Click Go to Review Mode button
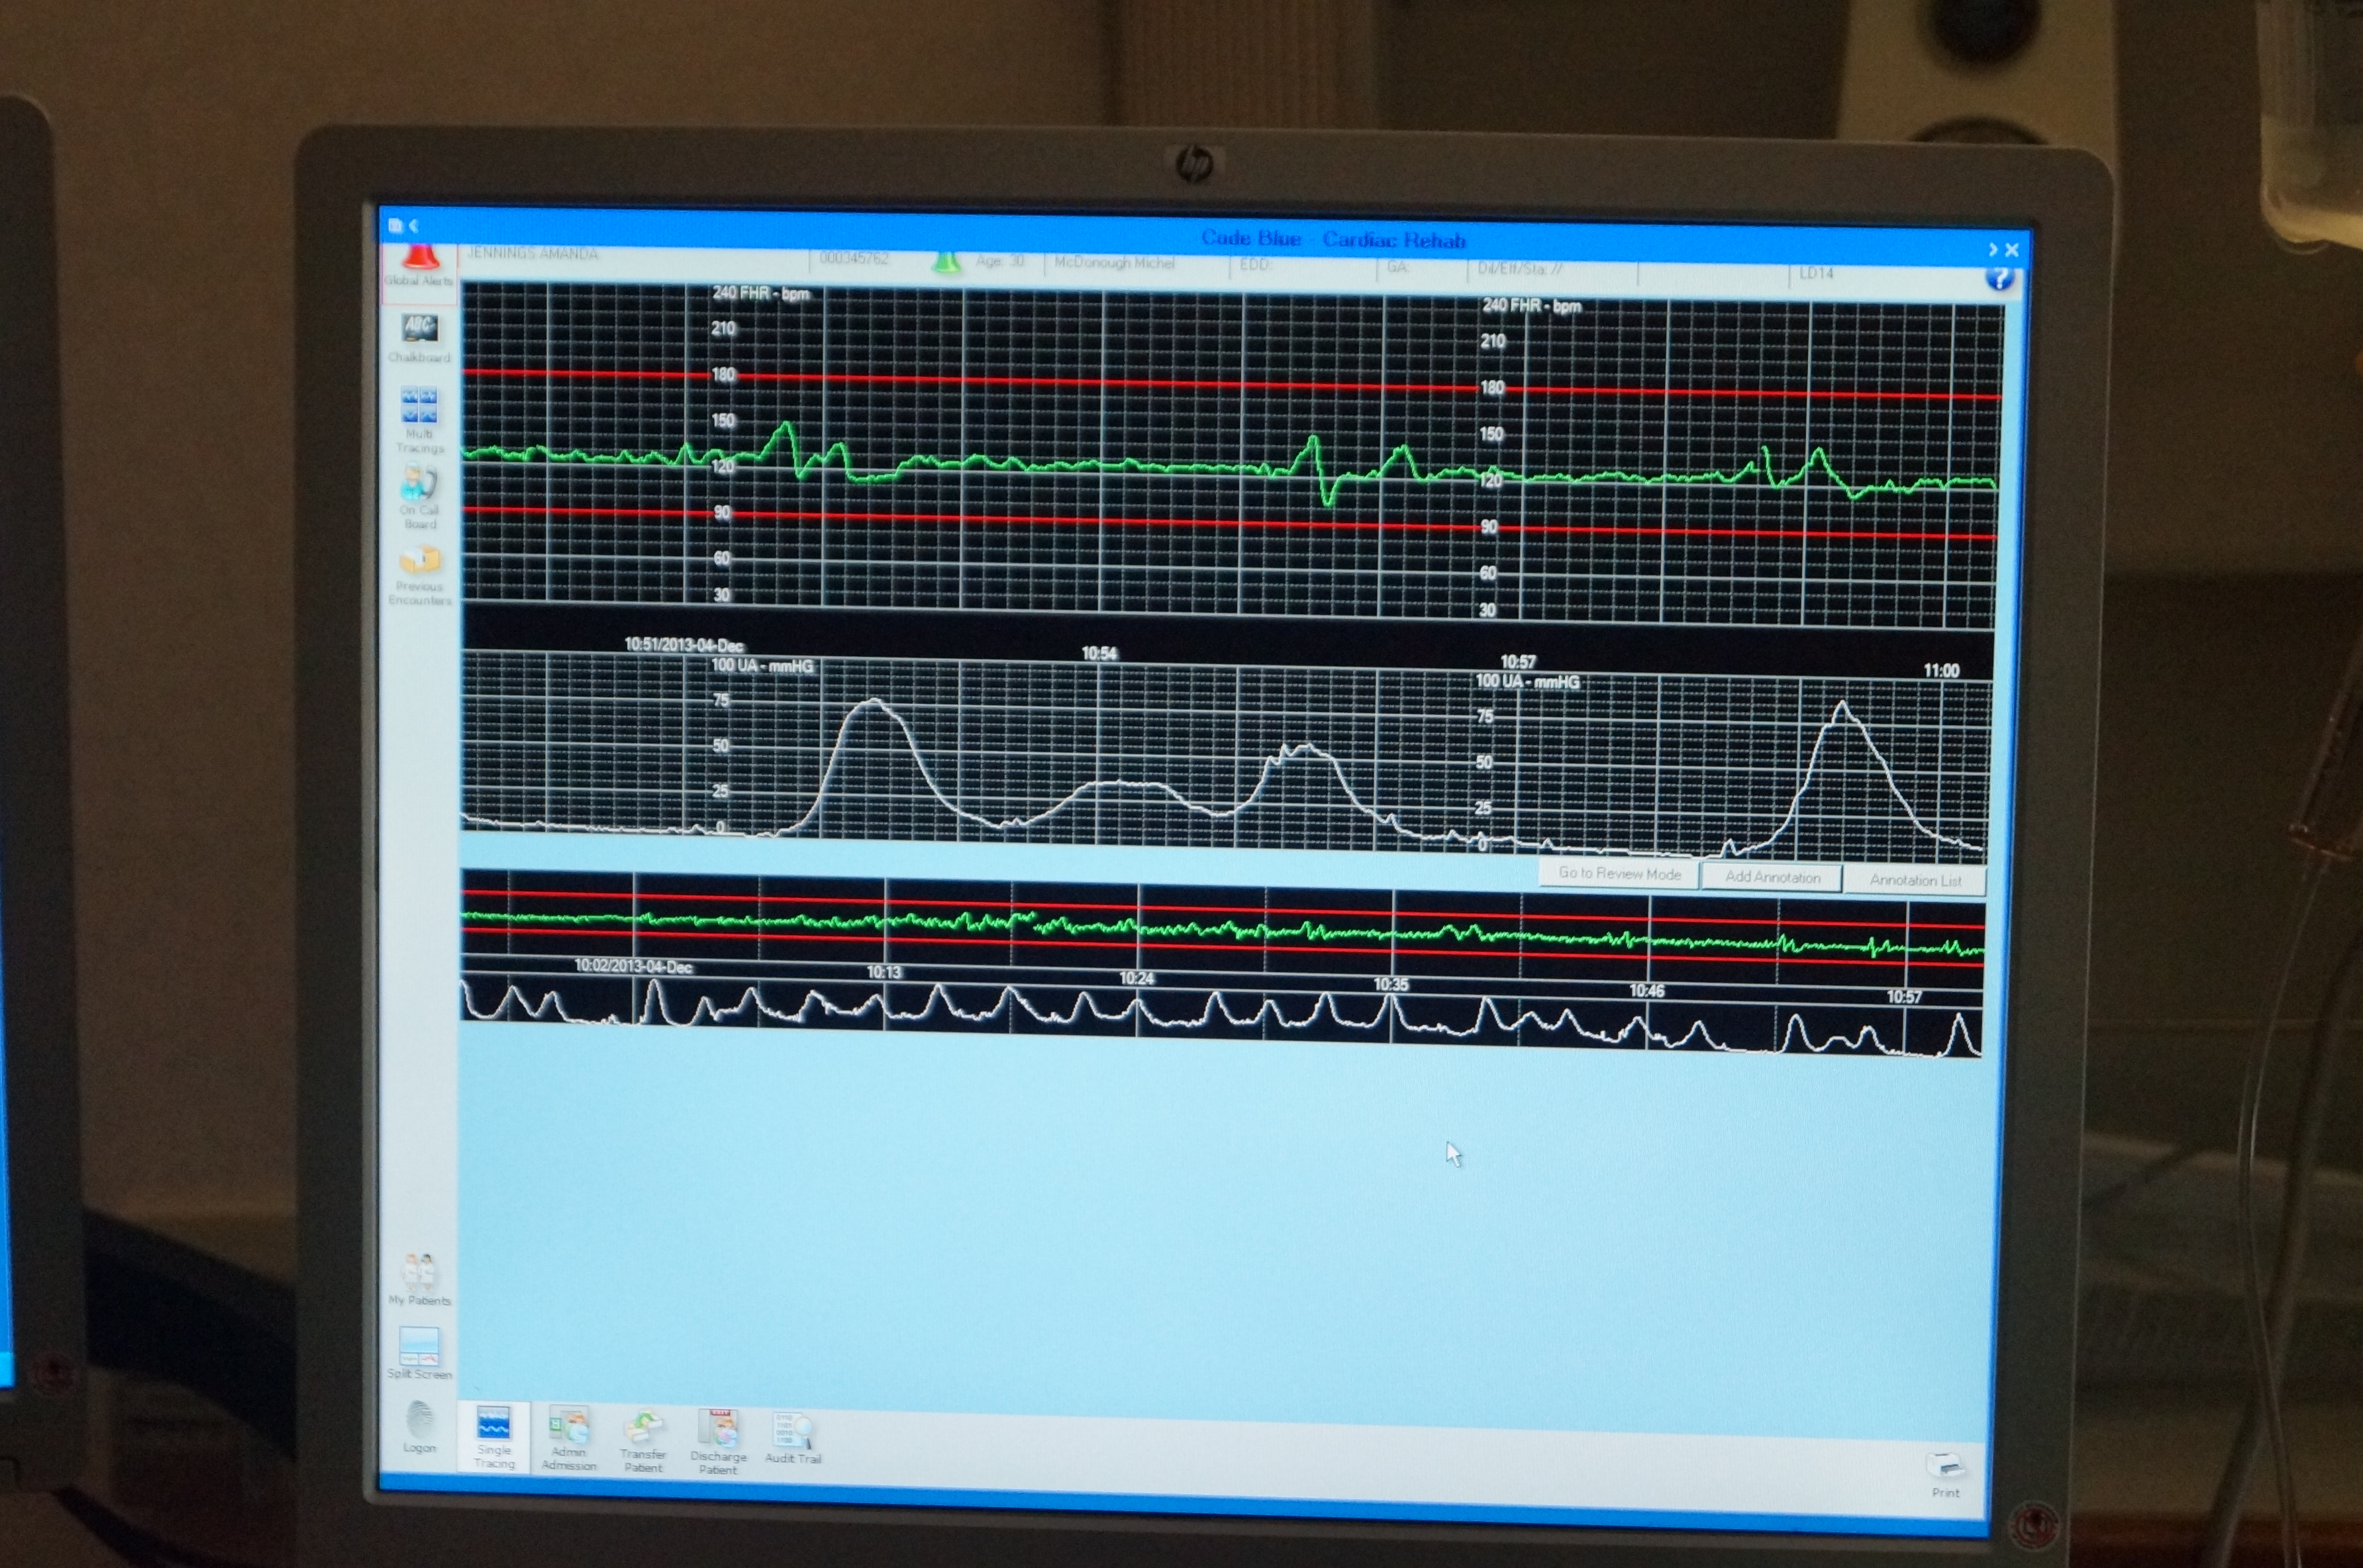 [x=1618, y=873]
